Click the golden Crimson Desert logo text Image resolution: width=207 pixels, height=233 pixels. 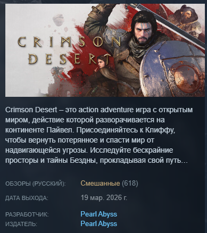coord(69,51)
